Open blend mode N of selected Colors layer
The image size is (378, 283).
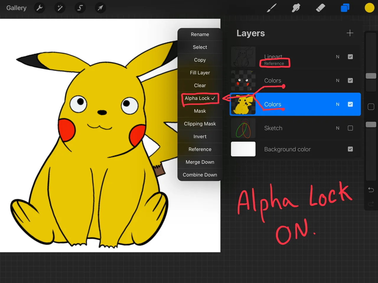(338, 104)
